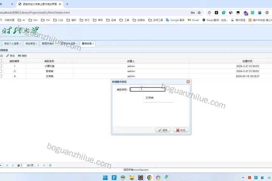Bookmark this page with the star icon
The height and width of the screenshot is (181, 272).
199,12
